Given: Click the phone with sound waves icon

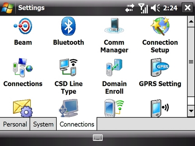Looking at the screenshot, I should (160, 108).
